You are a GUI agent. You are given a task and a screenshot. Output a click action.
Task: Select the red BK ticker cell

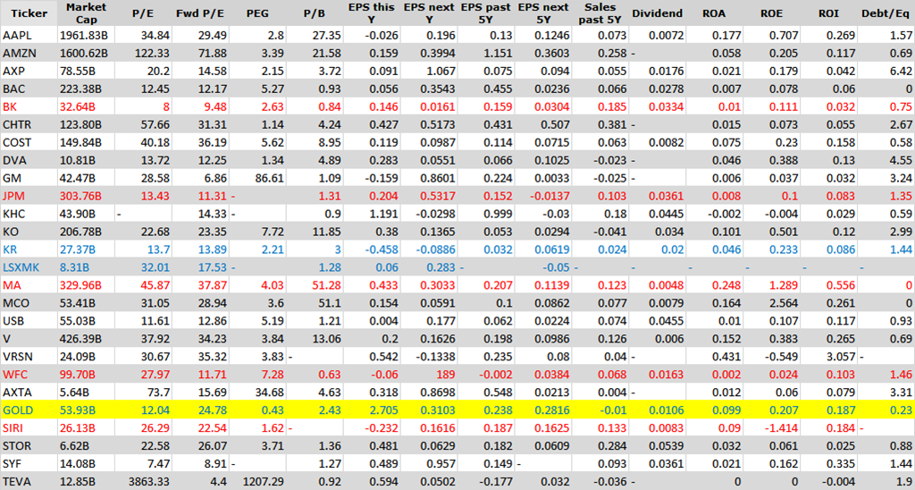[x=29, y=107]
